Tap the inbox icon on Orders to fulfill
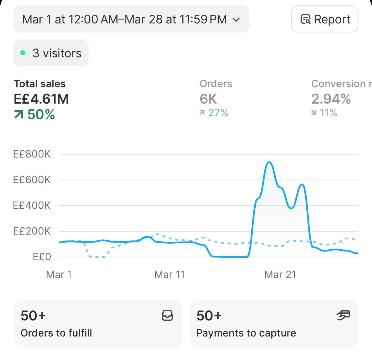372x354 pixels. 167,315
